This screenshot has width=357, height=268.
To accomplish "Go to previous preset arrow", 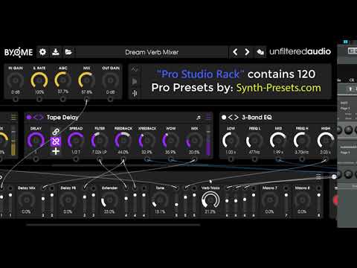I will pos(235,52).
